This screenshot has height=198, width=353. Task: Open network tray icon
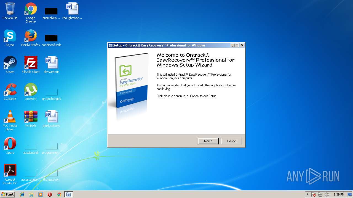click(x=320, y=194)
